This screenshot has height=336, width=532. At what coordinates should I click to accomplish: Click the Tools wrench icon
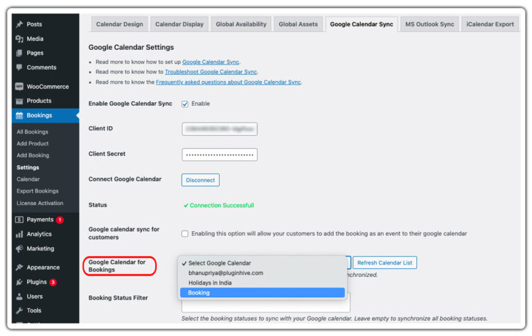(19, 310)
